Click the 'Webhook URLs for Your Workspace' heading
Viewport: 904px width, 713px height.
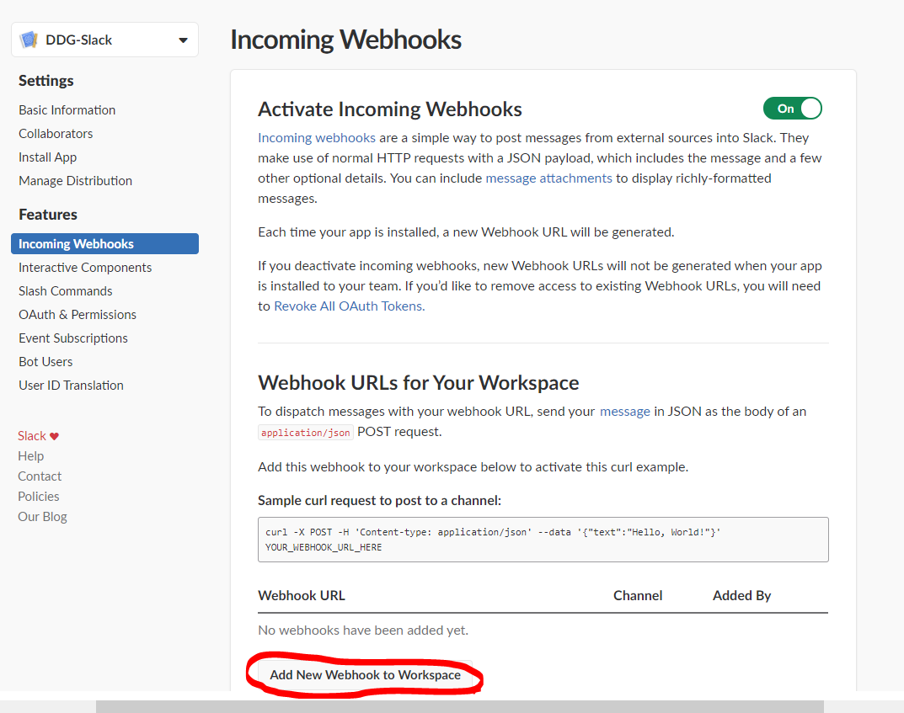(419, 382)
